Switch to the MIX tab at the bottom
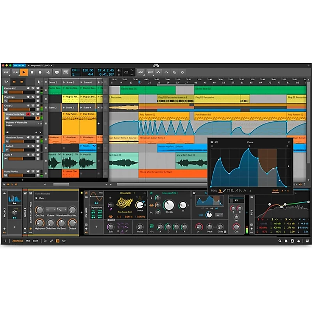Image resolution: width=312 pixels, height=312 pixels. pos(28,240)
